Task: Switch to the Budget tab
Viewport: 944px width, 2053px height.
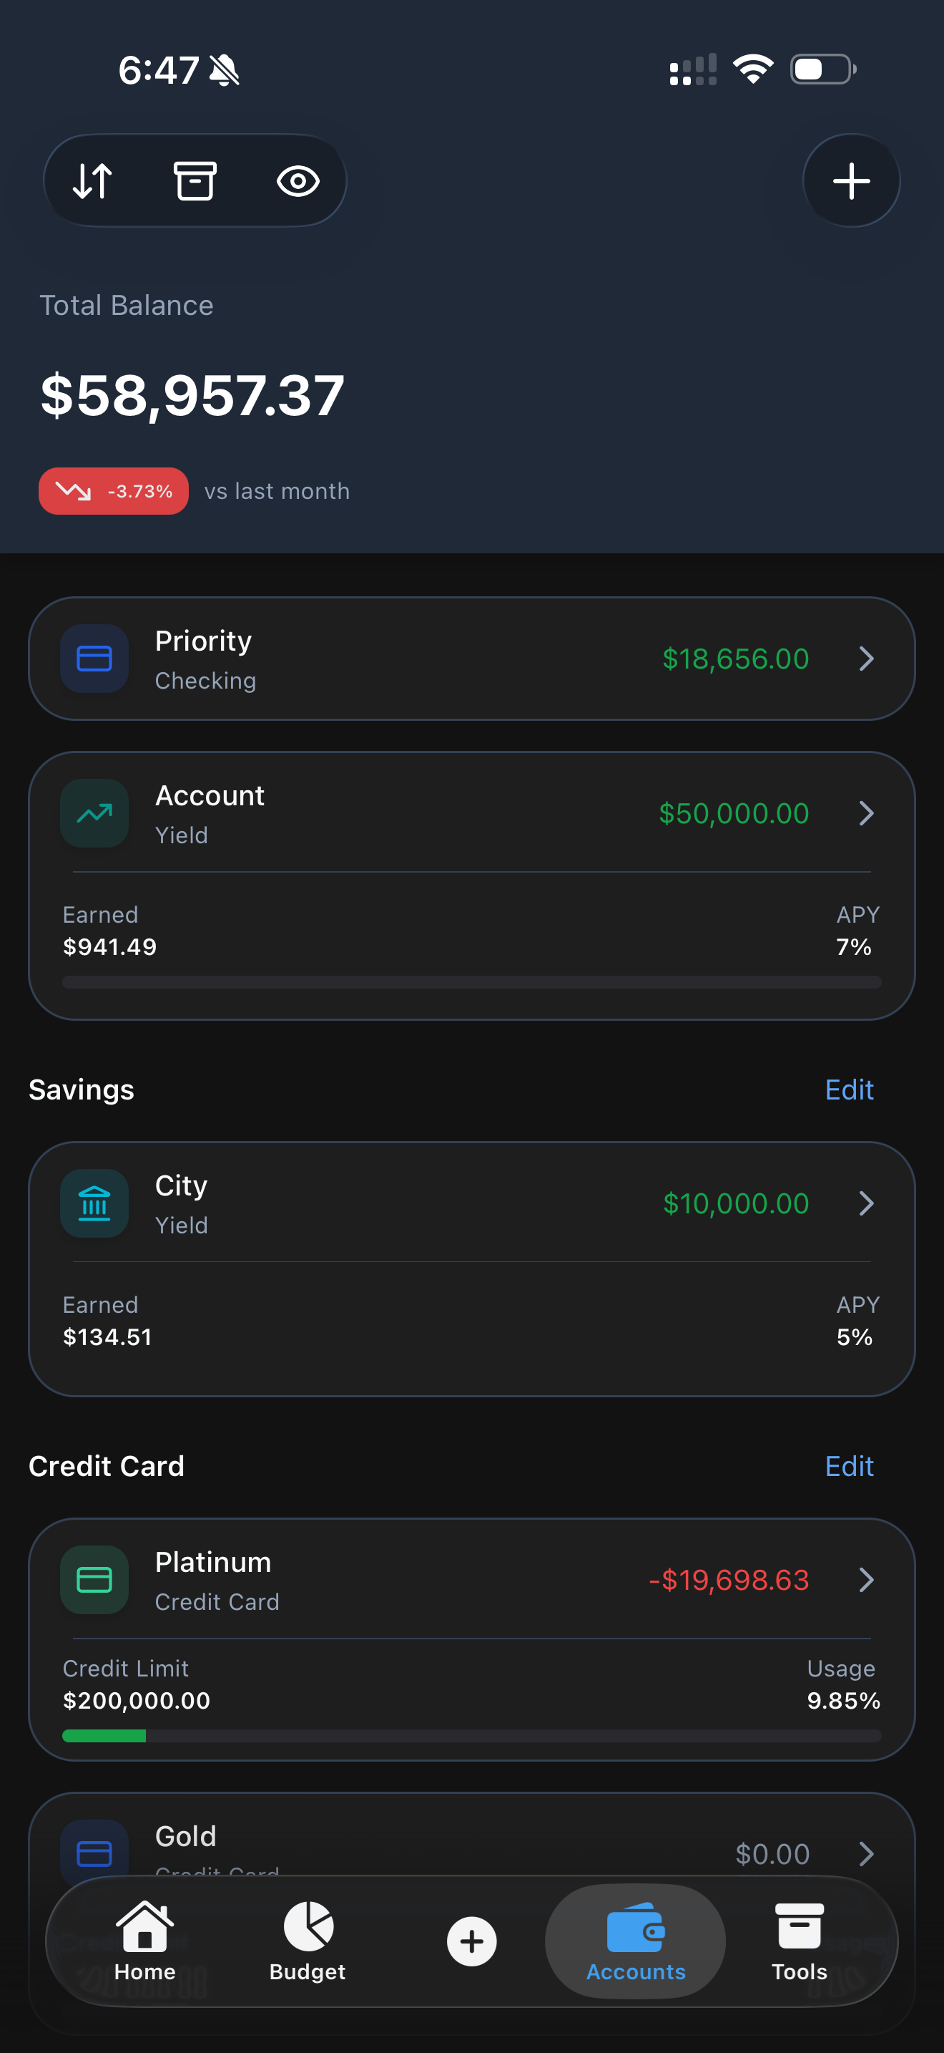Action: pyautogui.click(x=308, y=1941)
